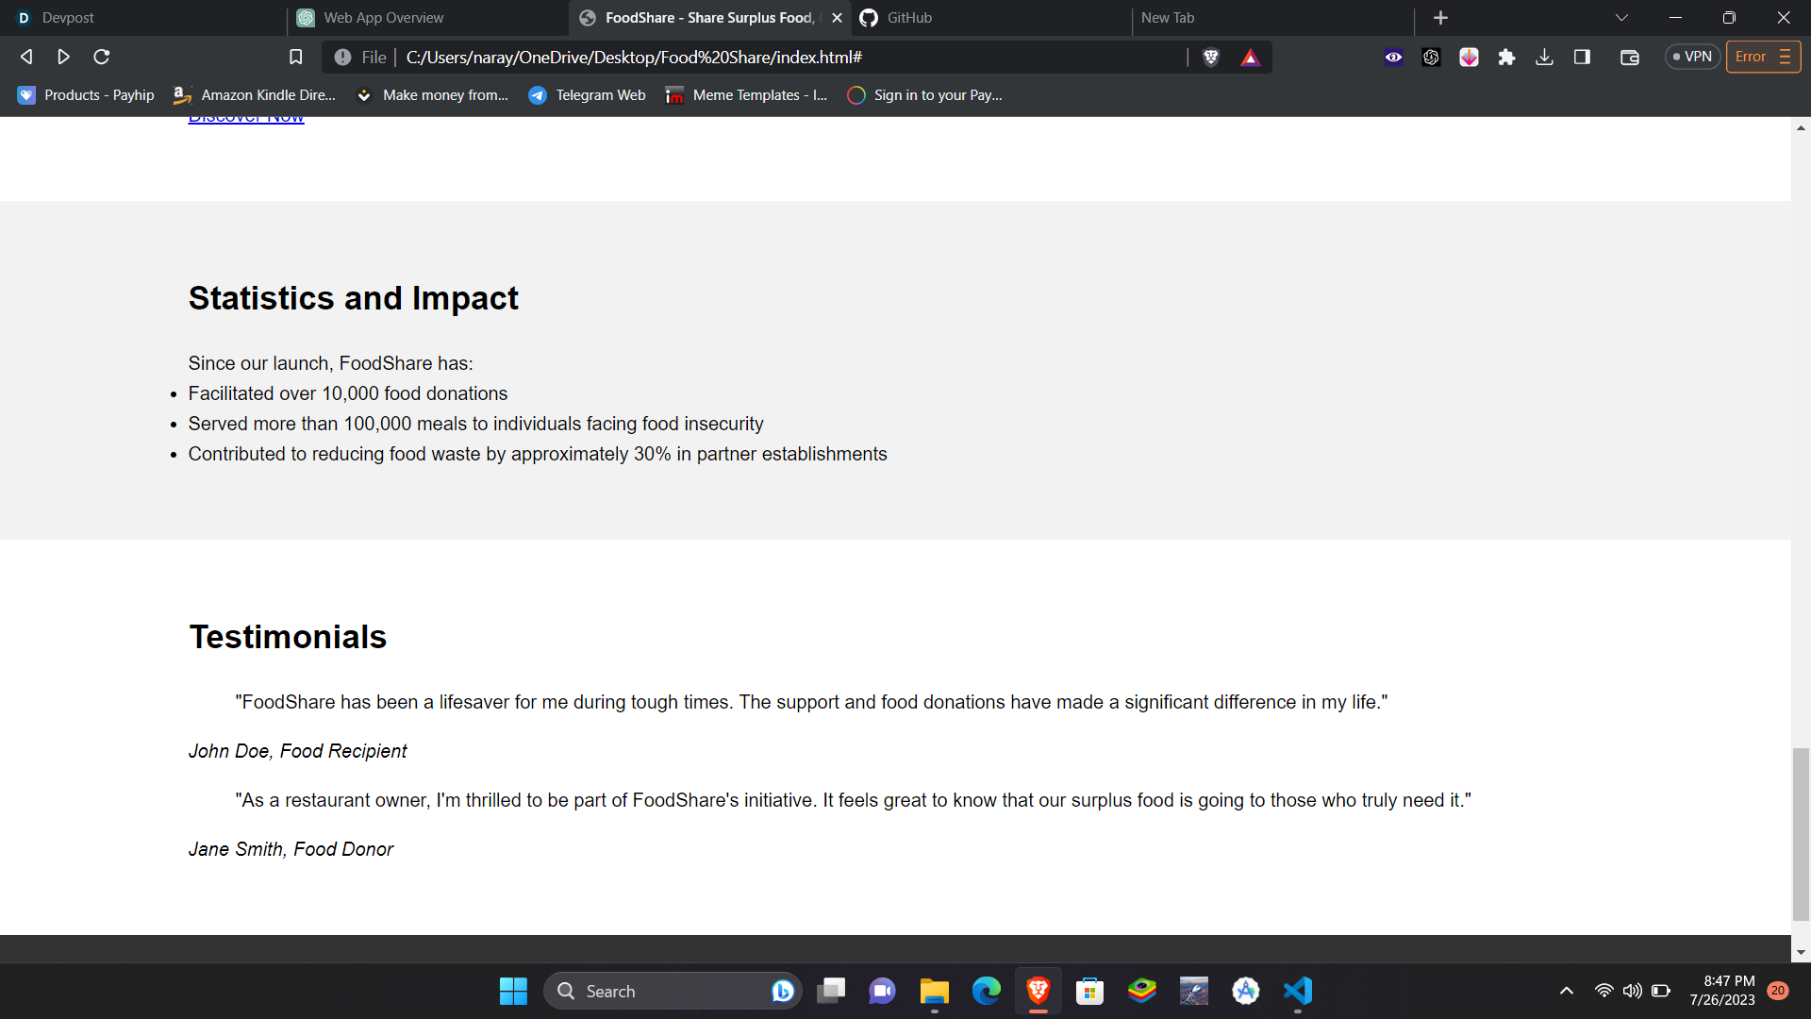The height and width of the screenshot is (1019, 1811).
Task: Click the Discover Now link
Action: [x=245, y=115]
